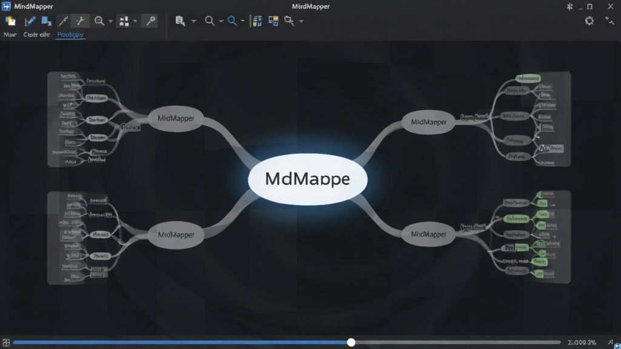Select the lower-left MidMapper branch node

click(176, 234)
